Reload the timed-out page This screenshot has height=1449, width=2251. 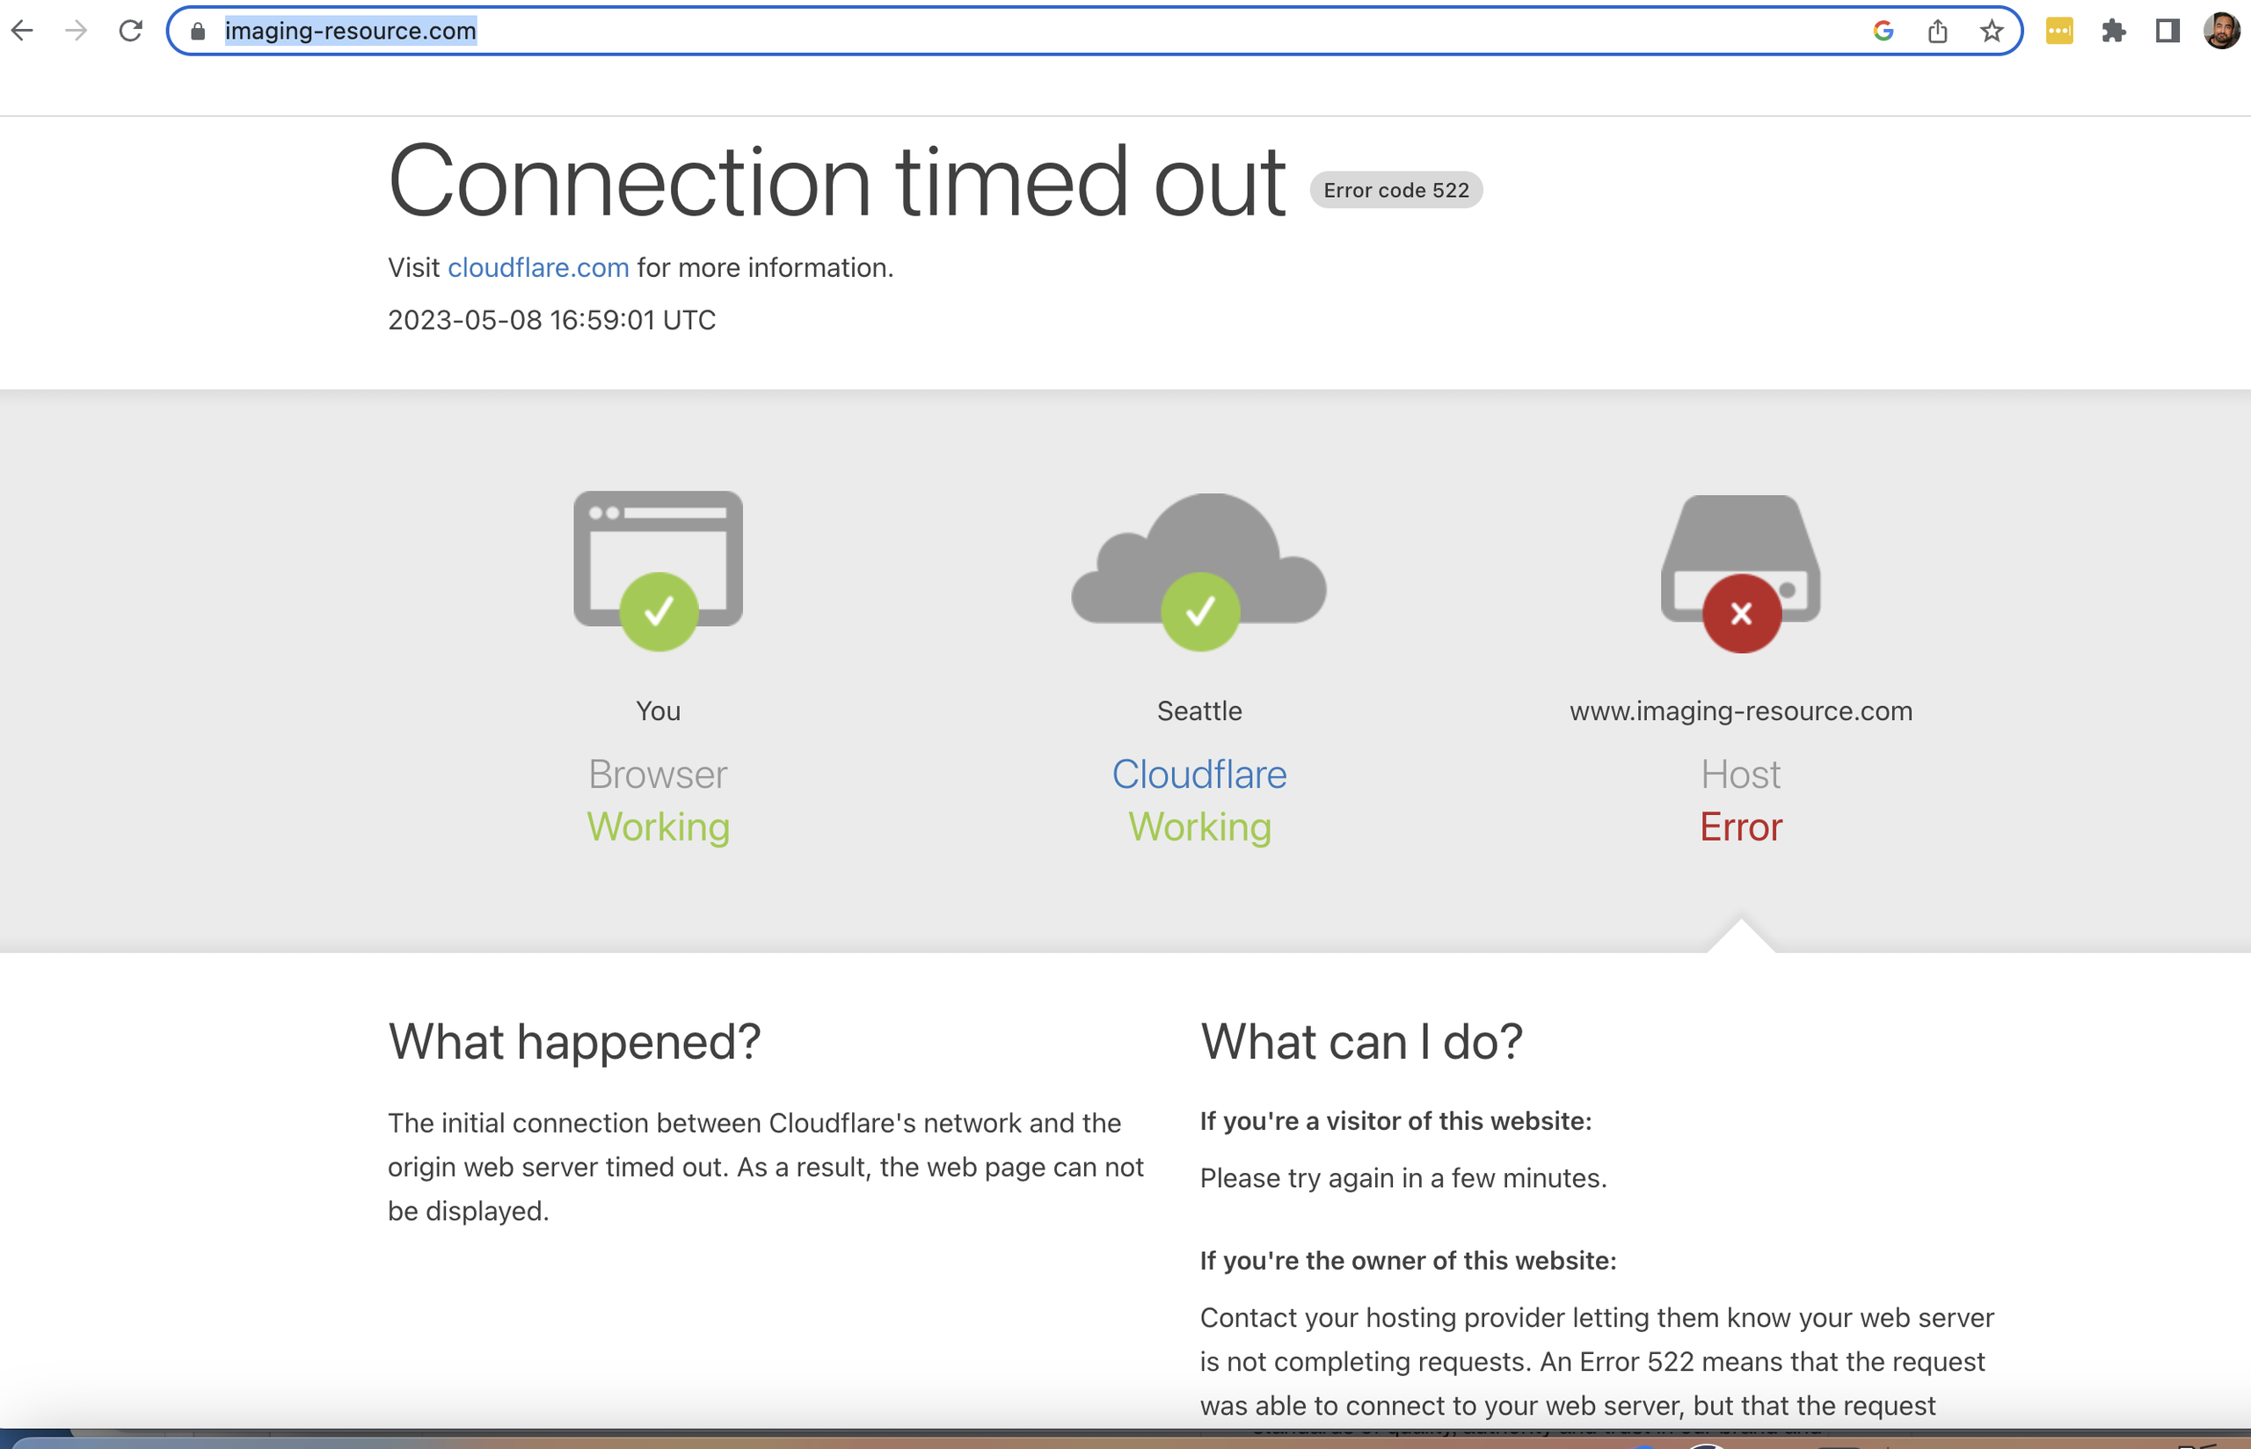[x=131, y=31]
